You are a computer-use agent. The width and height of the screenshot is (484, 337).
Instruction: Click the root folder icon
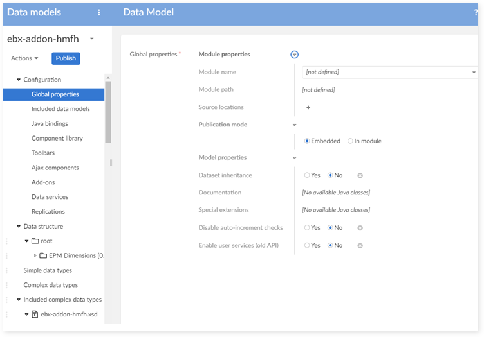click(x=35, y=241)
